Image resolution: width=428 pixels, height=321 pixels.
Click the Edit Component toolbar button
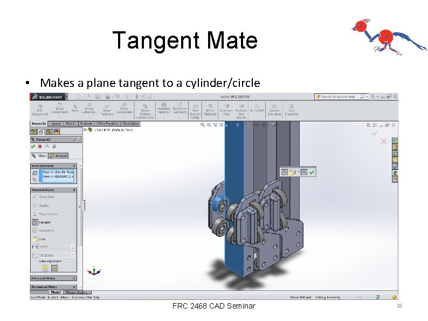(40, 110)
